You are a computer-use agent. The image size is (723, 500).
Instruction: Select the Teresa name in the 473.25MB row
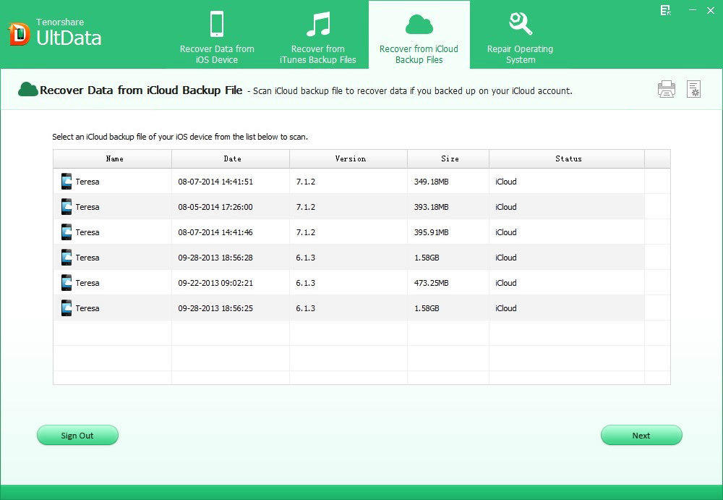coord(87,284)
